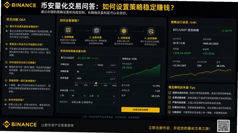Click the Binance logo in header
The image size is (238, 133).
point(20,5)
